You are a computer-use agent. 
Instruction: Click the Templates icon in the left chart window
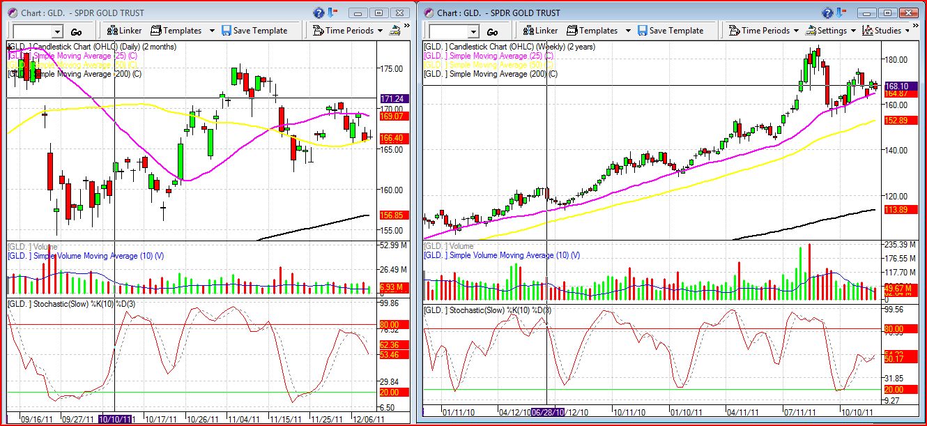coord(155,31)
